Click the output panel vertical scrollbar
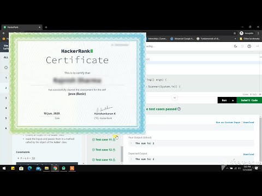Screen dimensions: 262x196 point(260,138)
